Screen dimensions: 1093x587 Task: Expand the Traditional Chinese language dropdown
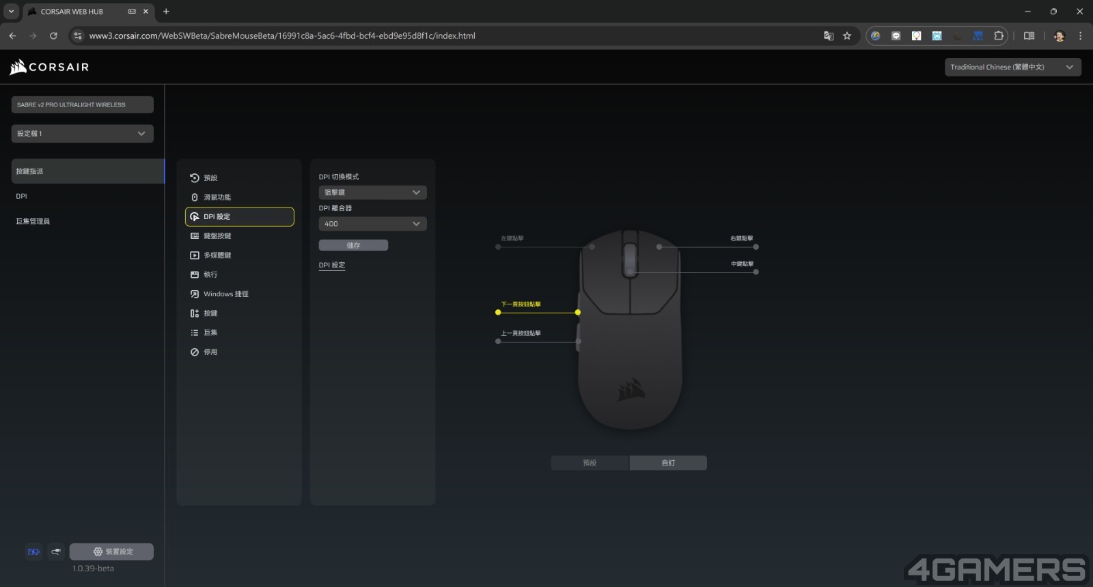coord(1012,67)
